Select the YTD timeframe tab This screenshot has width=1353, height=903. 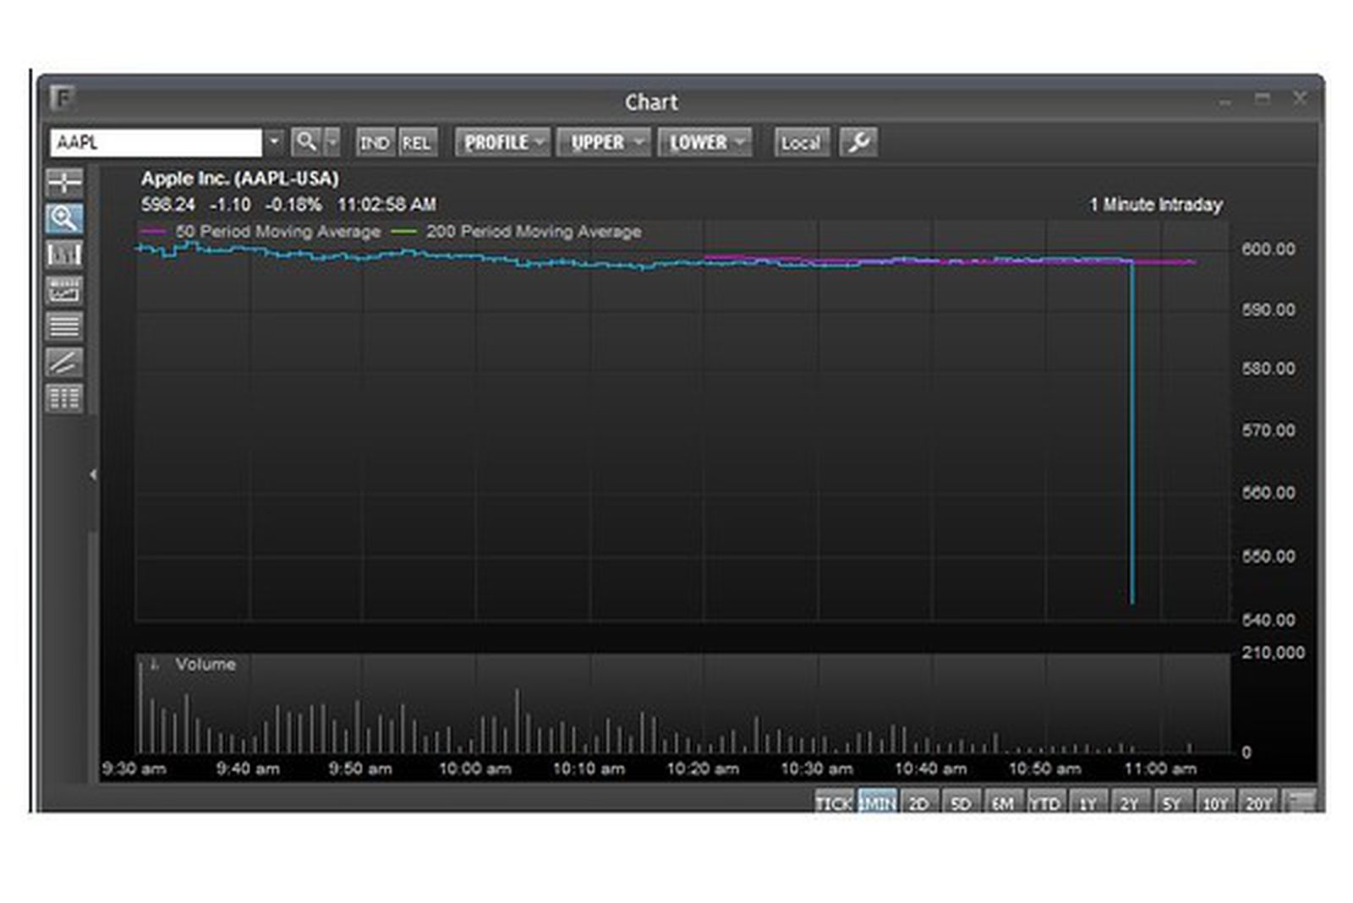click(x=1044, y=803)
